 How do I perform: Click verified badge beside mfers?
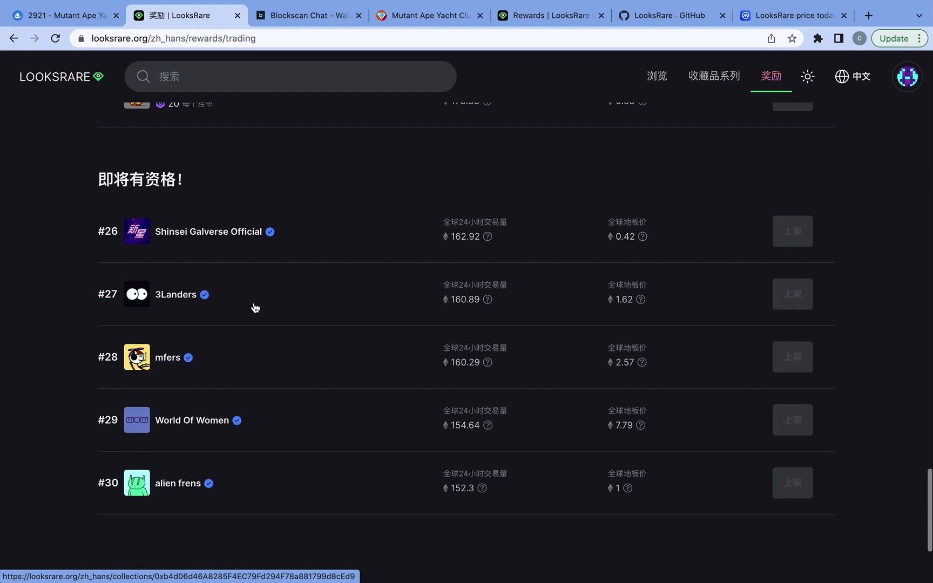pos(188,358)
